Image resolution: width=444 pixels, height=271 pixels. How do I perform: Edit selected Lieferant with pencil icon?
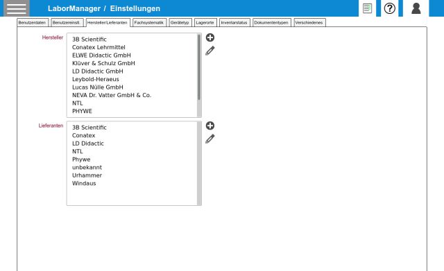pos(210,139)
